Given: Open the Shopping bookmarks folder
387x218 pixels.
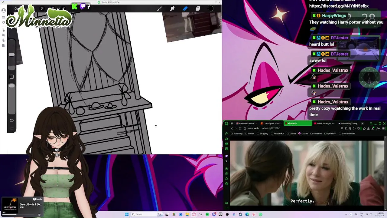Looking at the screenshot, I should coord(262,134).
